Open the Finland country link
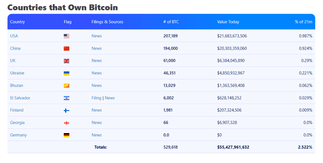This screenshot has height=163, width=323. (x=17, y=110)
